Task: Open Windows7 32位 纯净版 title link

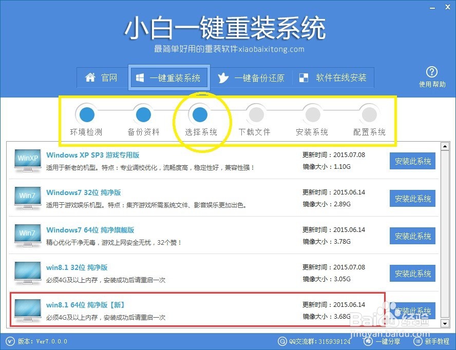Action: coord(84,193)
